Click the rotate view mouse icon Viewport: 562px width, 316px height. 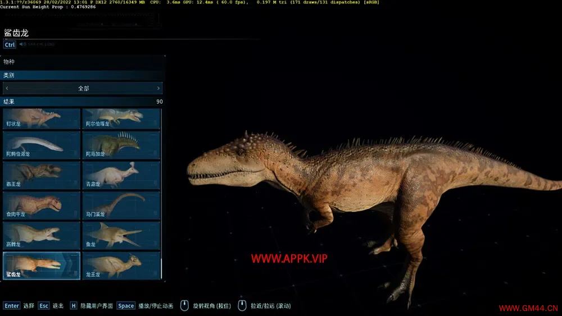(x=184, y=306)
